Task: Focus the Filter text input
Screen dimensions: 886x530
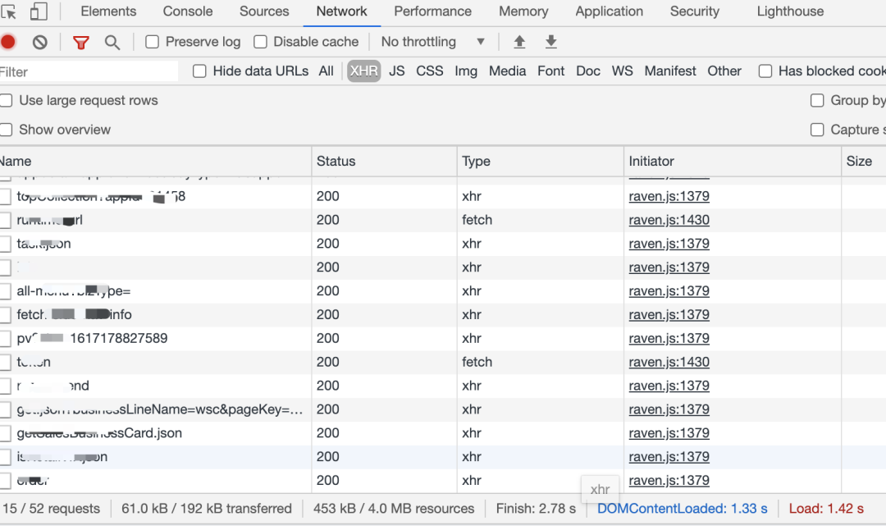Action: 89,71
